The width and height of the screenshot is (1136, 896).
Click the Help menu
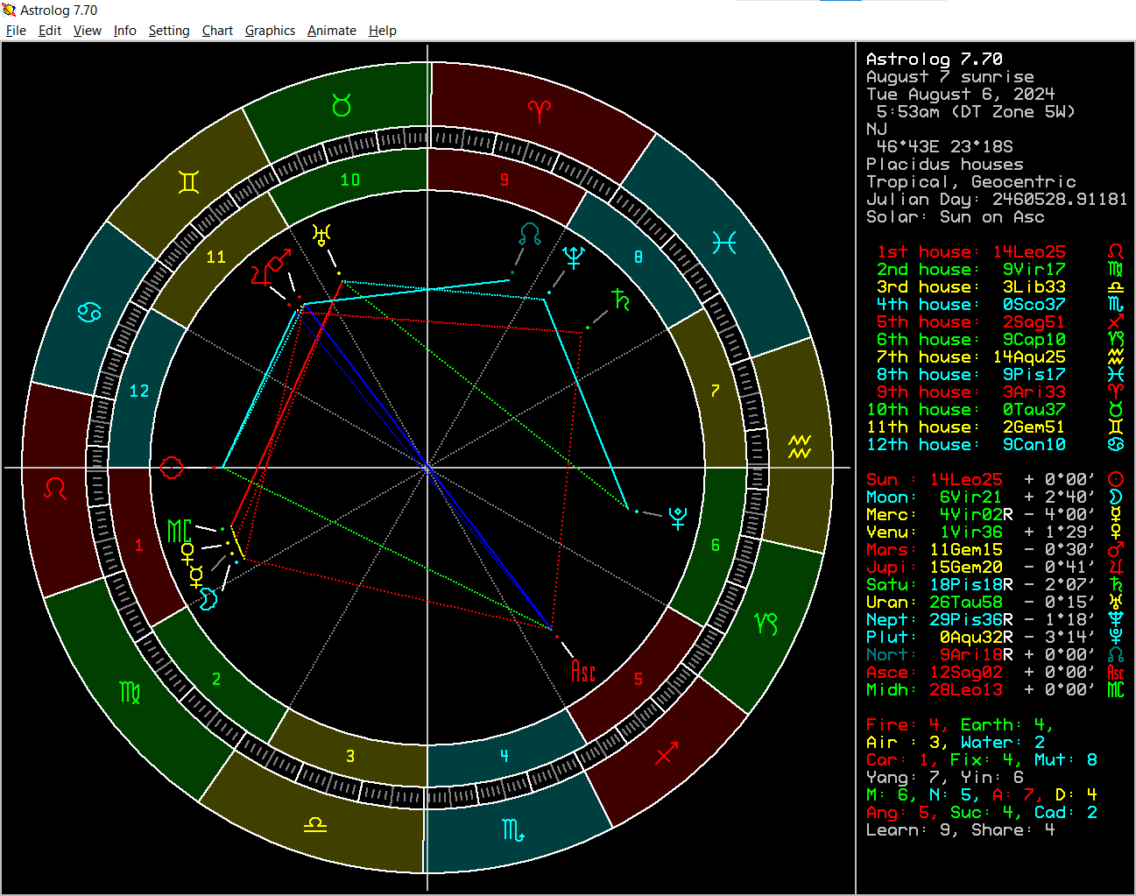pos(382,31)
